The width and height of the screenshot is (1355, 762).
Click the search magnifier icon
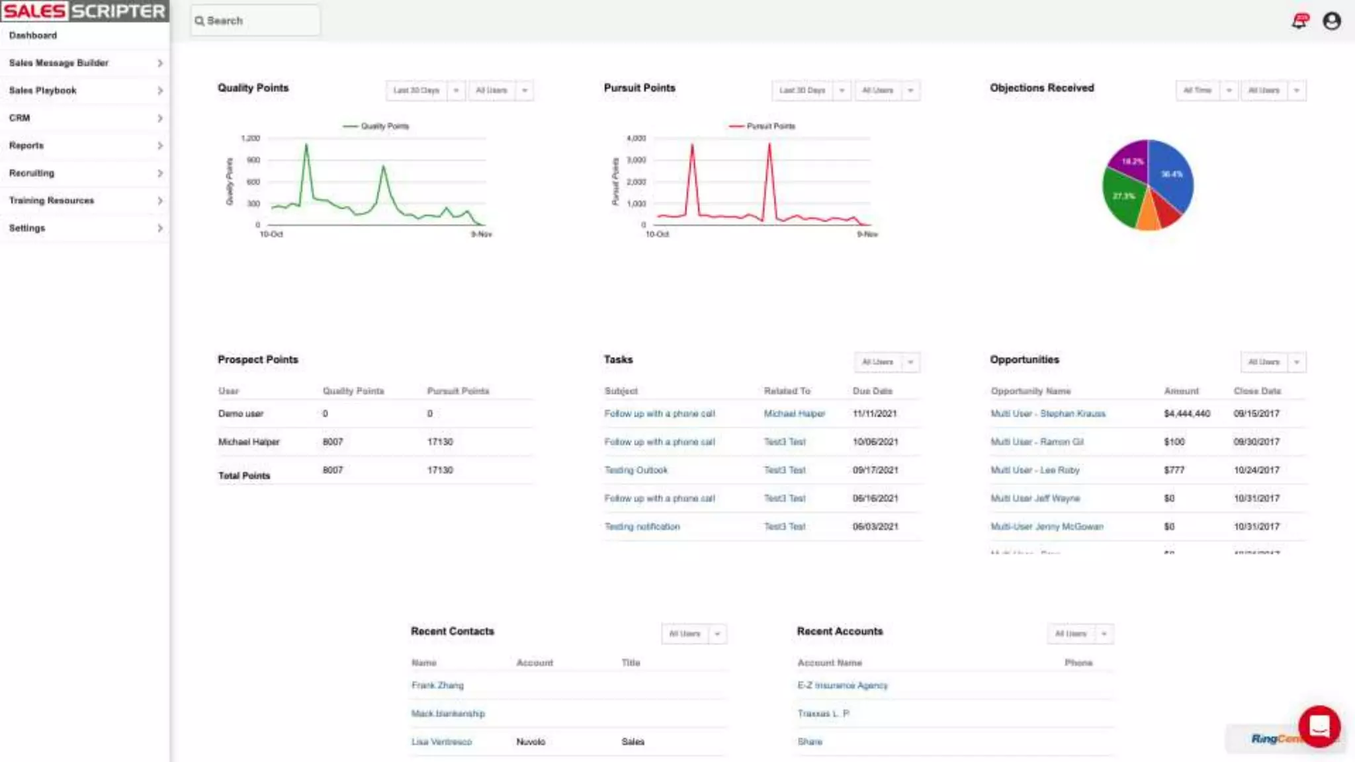199,21
